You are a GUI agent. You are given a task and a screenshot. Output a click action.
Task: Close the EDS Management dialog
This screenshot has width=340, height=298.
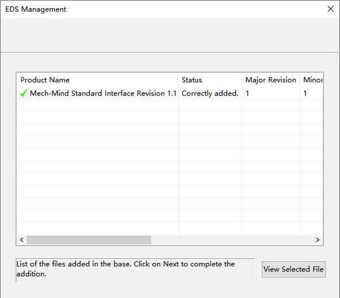(x=331, y=9)
